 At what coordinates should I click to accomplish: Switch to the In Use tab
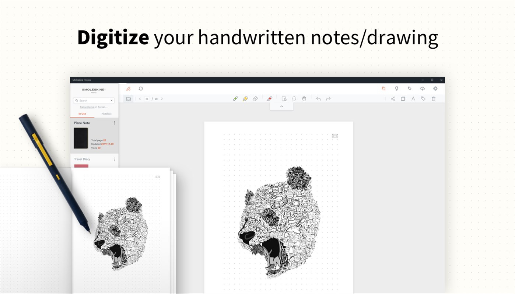[82, 114]
